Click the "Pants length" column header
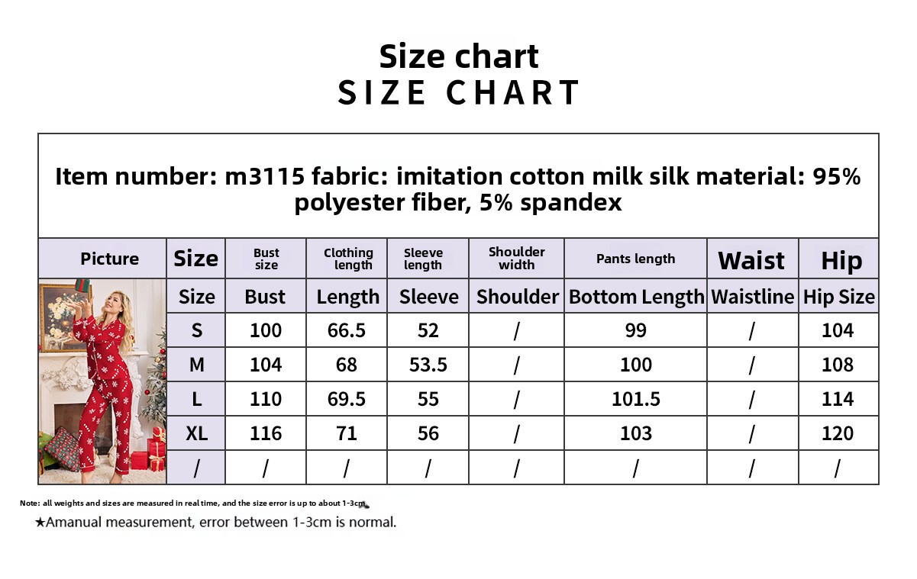 click(x=635, y=259)
